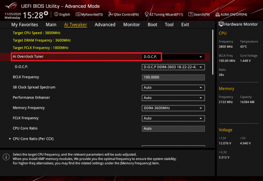Viewport: 263px width, 181px height.
Task: Click the AURA light icon
Action: 217,14
